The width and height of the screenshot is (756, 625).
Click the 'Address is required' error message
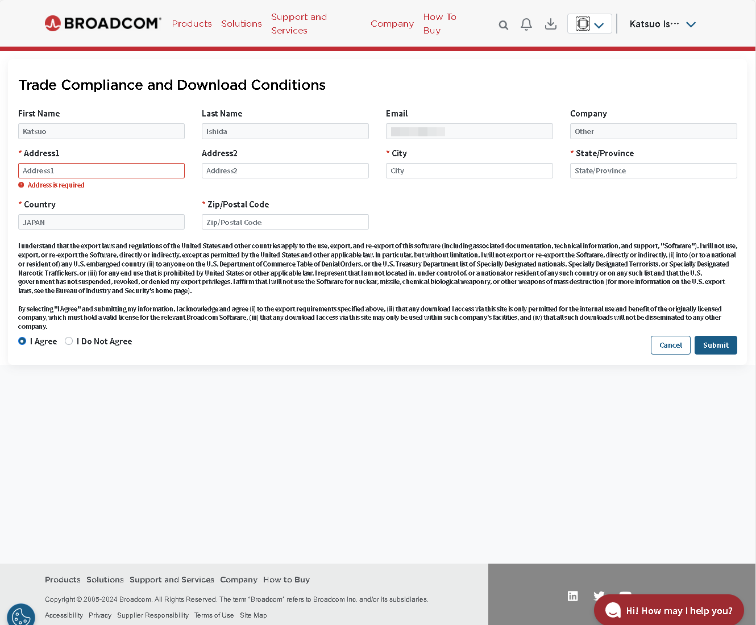pyautogui.click(x=56, y=185)
